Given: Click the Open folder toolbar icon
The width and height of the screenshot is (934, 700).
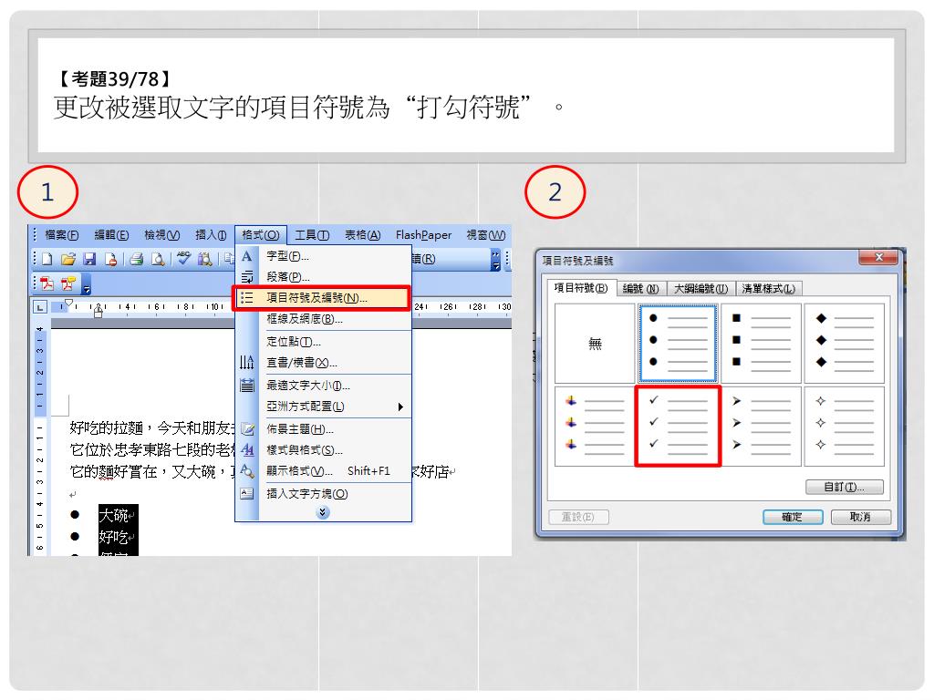Looking at the screenshot, I should point(68,259).
